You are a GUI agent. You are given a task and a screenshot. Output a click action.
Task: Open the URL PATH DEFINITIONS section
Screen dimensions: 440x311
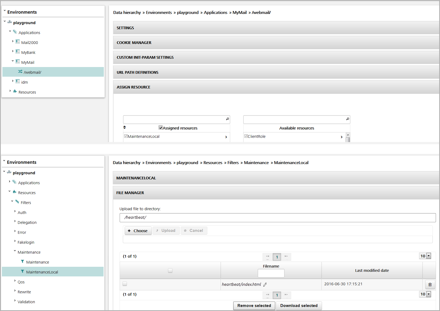point(276,72)
